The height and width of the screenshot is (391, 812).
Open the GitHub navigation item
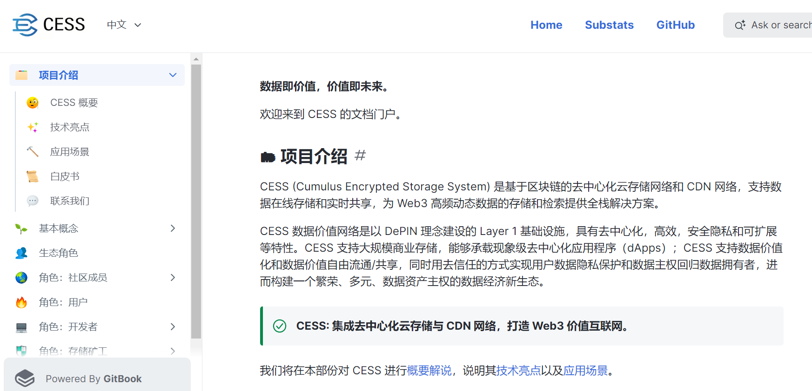(x=676, y=25)
